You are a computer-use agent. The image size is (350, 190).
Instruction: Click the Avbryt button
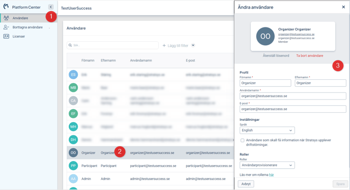coord(246,184)
